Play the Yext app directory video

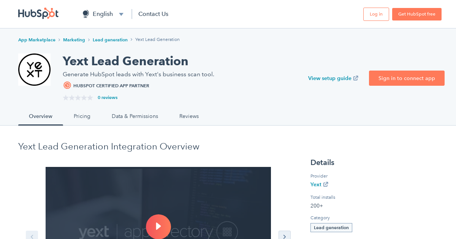pos(158,226)
